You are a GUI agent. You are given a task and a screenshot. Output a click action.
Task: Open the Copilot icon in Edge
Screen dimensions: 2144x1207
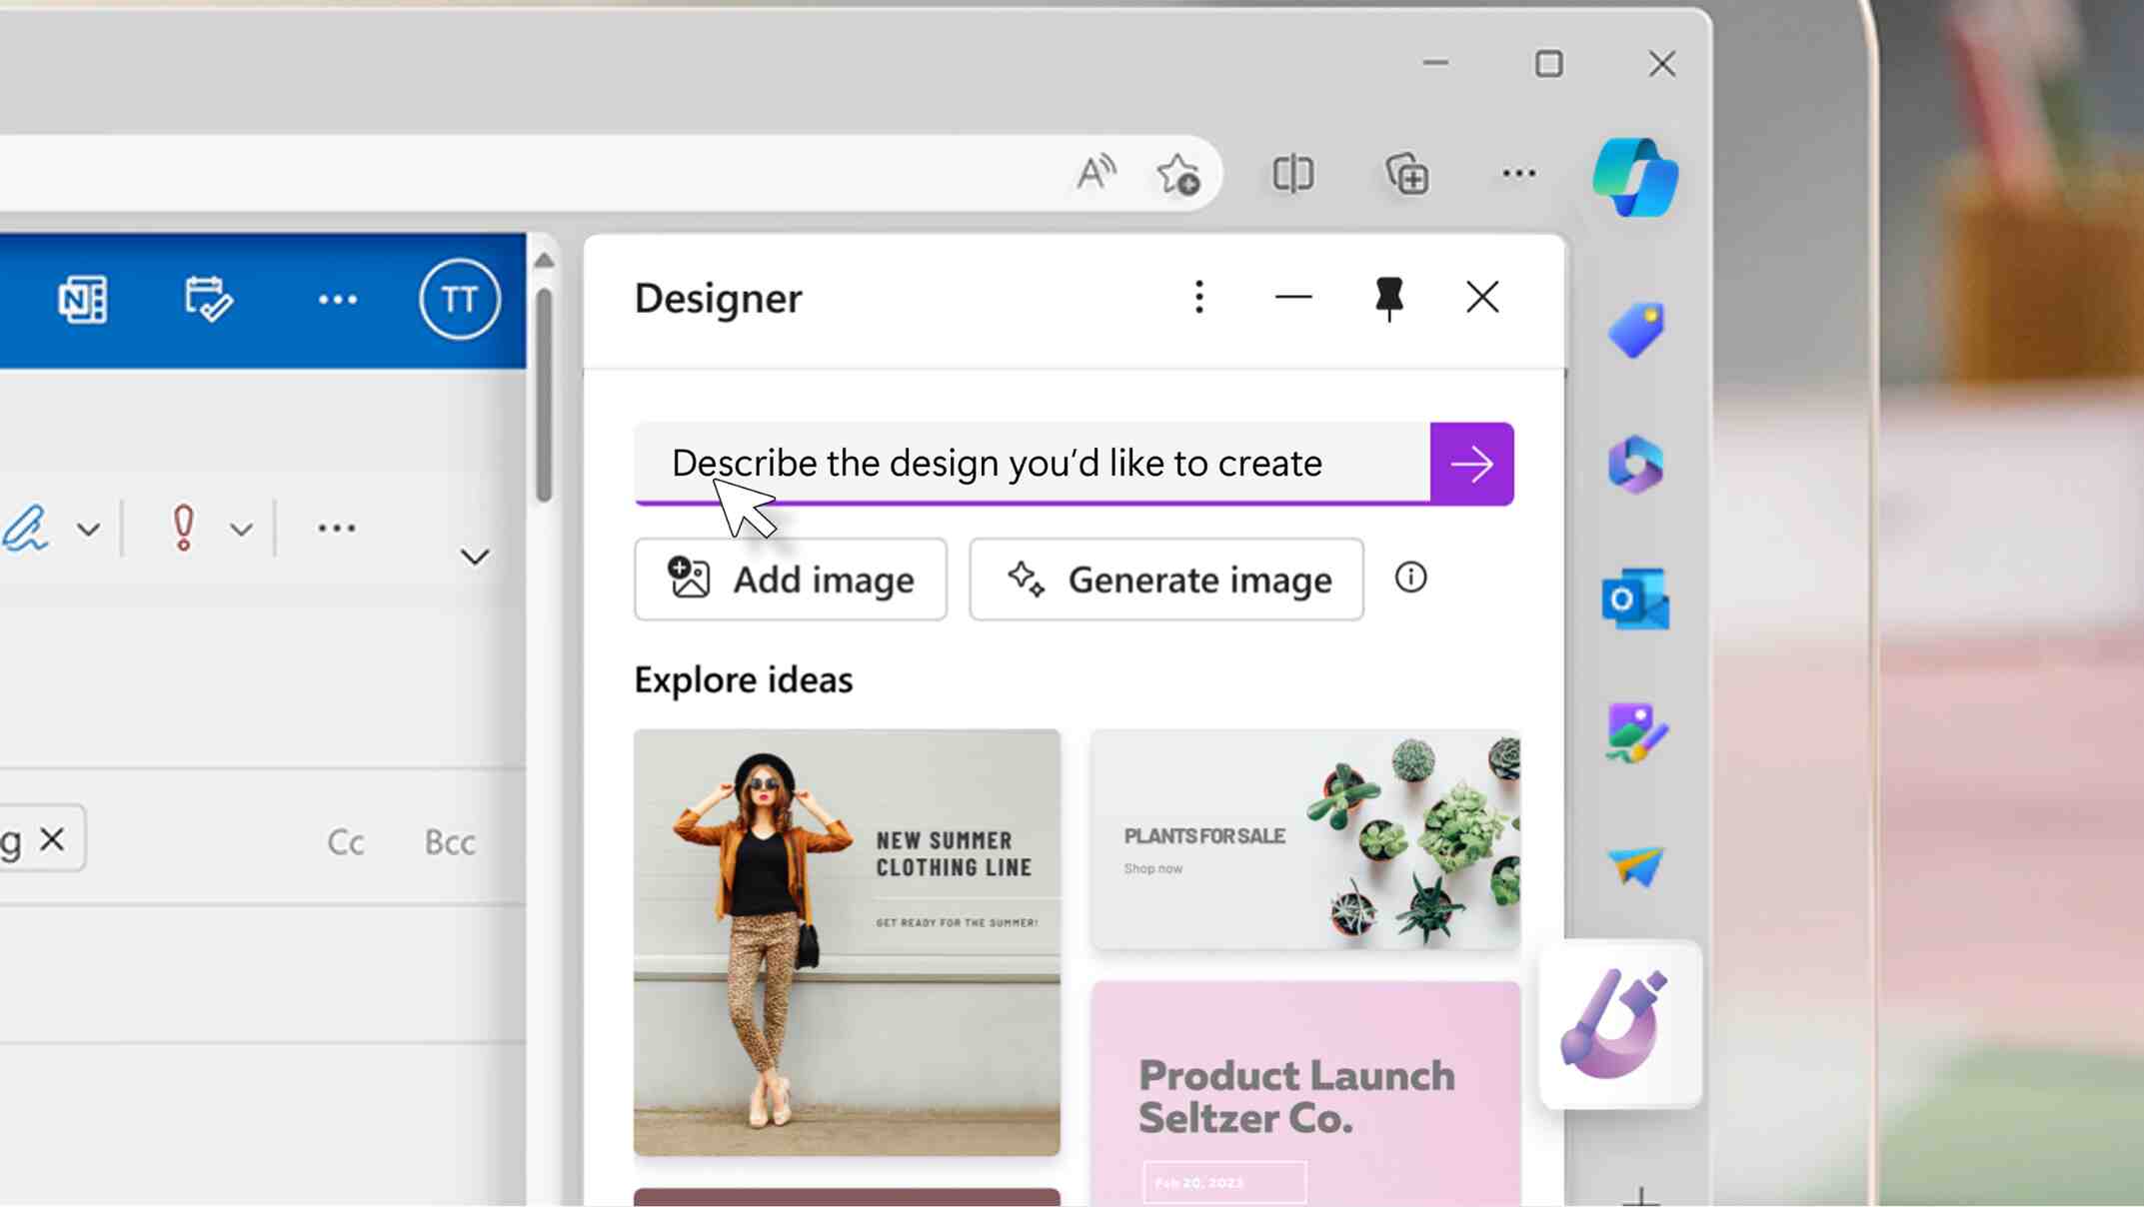(1635, 177)
